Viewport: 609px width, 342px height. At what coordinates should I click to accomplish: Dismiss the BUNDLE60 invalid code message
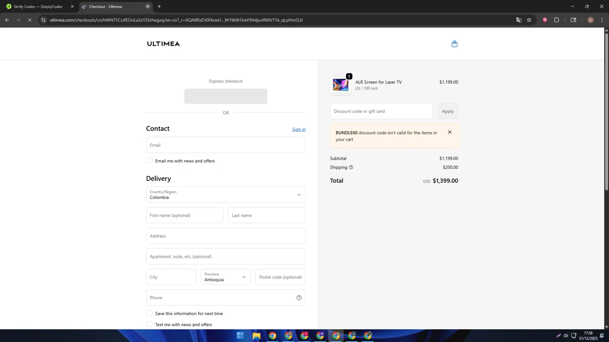coord(449,132)
